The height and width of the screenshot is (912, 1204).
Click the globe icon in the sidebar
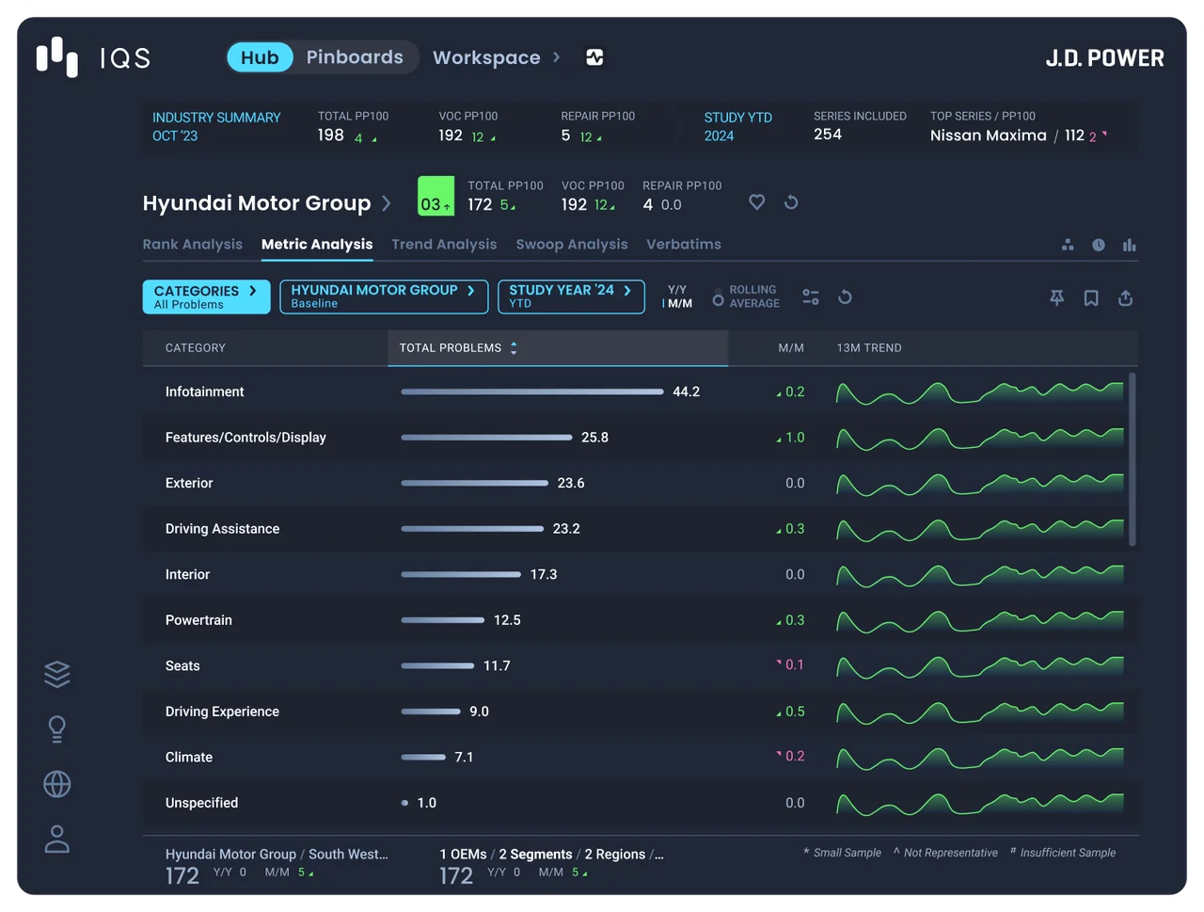tap(57, 784)
